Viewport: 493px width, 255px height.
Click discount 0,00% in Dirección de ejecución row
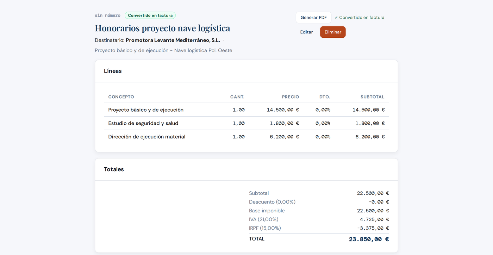tap(323, 137)
